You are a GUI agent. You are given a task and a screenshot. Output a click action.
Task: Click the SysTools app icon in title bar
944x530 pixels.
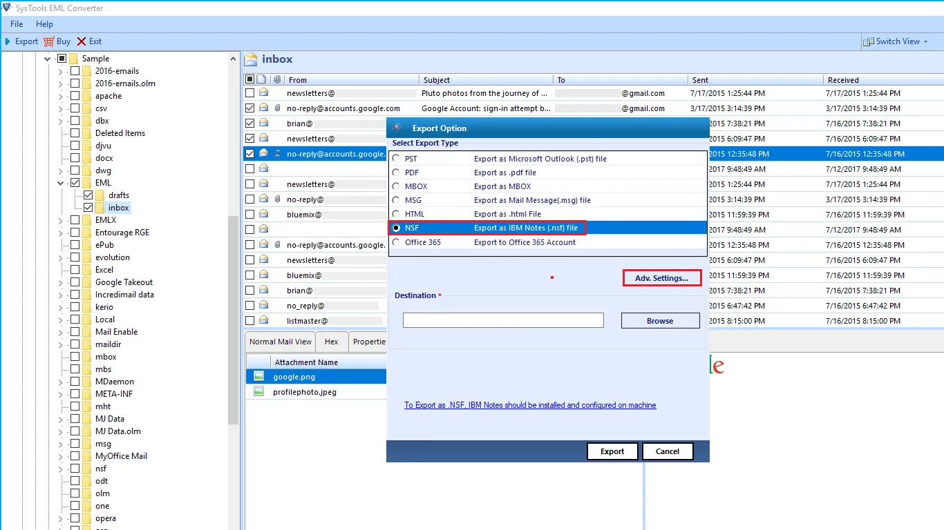(8, 8)
